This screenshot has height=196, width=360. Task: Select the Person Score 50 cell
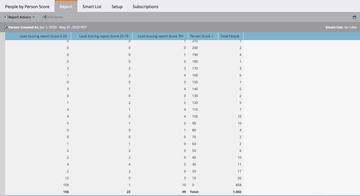(x=203, y=151)
